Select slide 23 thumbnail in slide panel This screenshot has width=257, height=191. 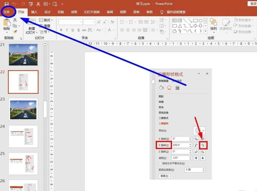point(23,109)
